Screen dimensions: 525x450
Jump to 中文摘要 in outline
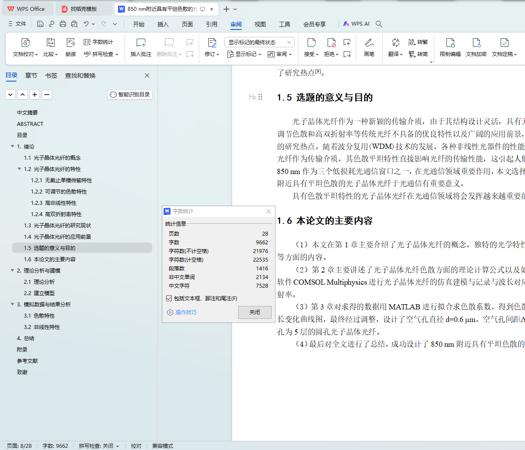pyautogui.click(x=27, y=113)
